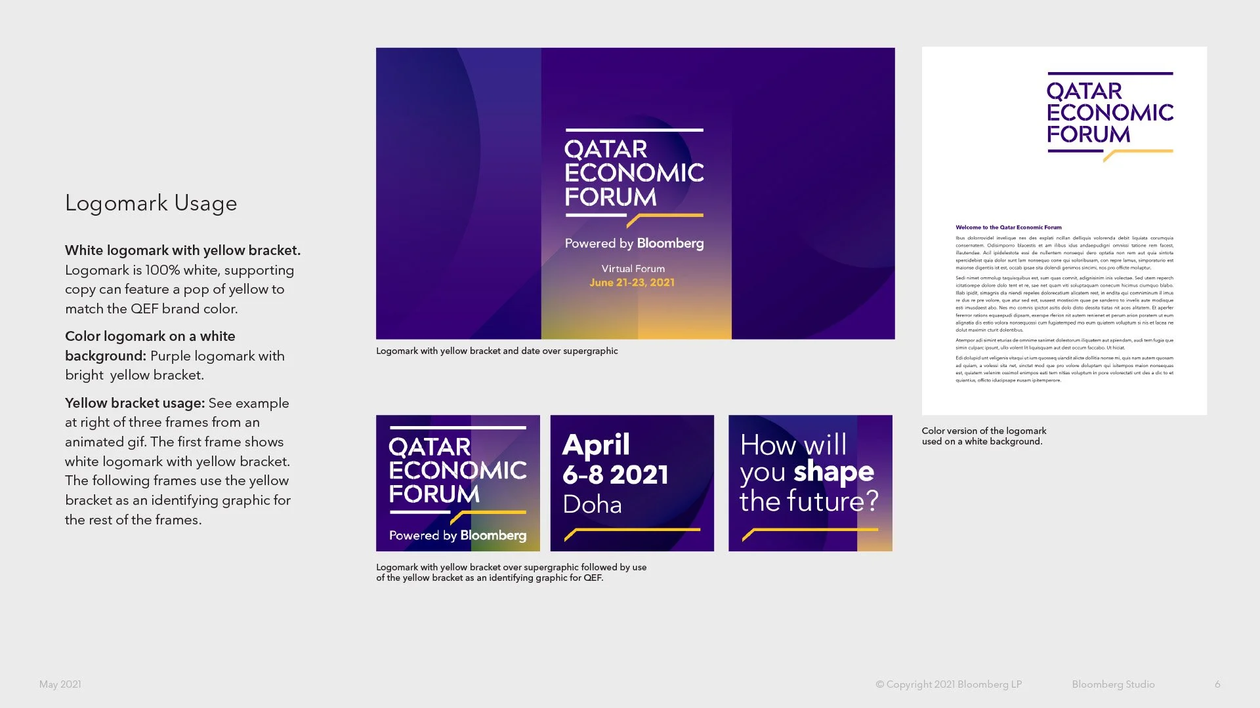Screen dimensions: 1260x708
Task: Click the white Qatar Economic Forum logomark in large banner
Action: click(x=634, y=177)
